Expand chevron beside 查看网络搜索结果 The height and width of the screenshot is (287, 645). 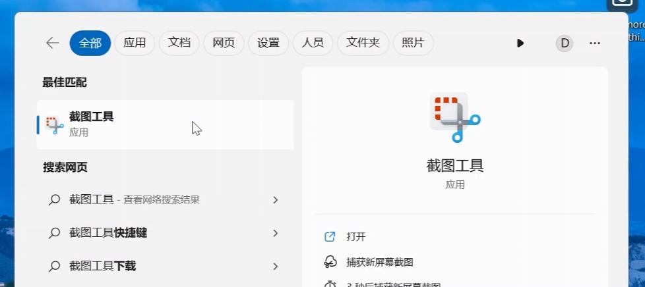276,200
